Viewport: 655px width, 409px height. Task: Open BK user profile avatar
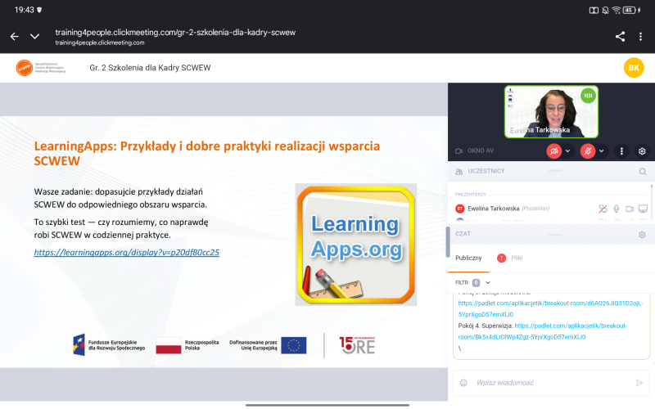633,68
